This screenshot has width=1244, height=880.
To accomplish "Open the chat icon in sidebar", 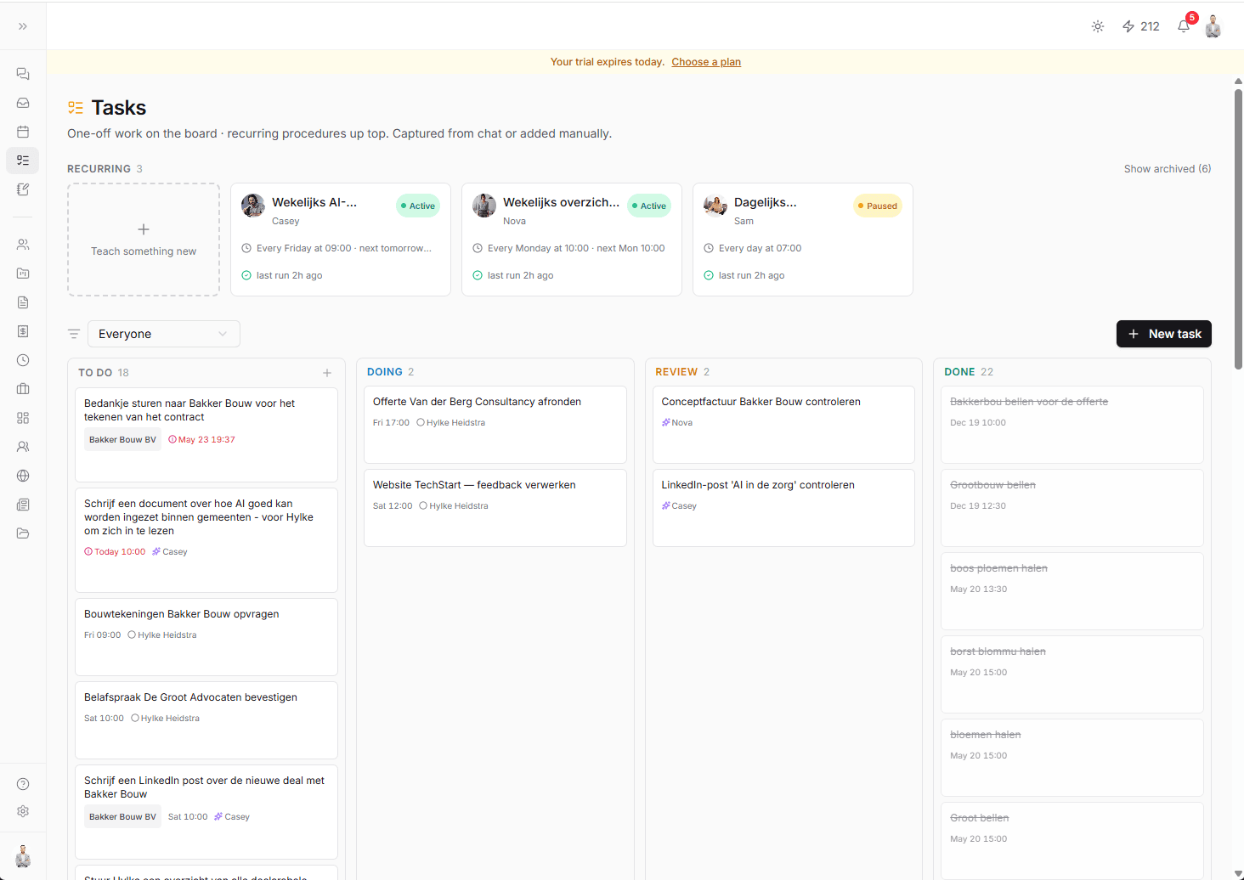I will coord(23,74).
